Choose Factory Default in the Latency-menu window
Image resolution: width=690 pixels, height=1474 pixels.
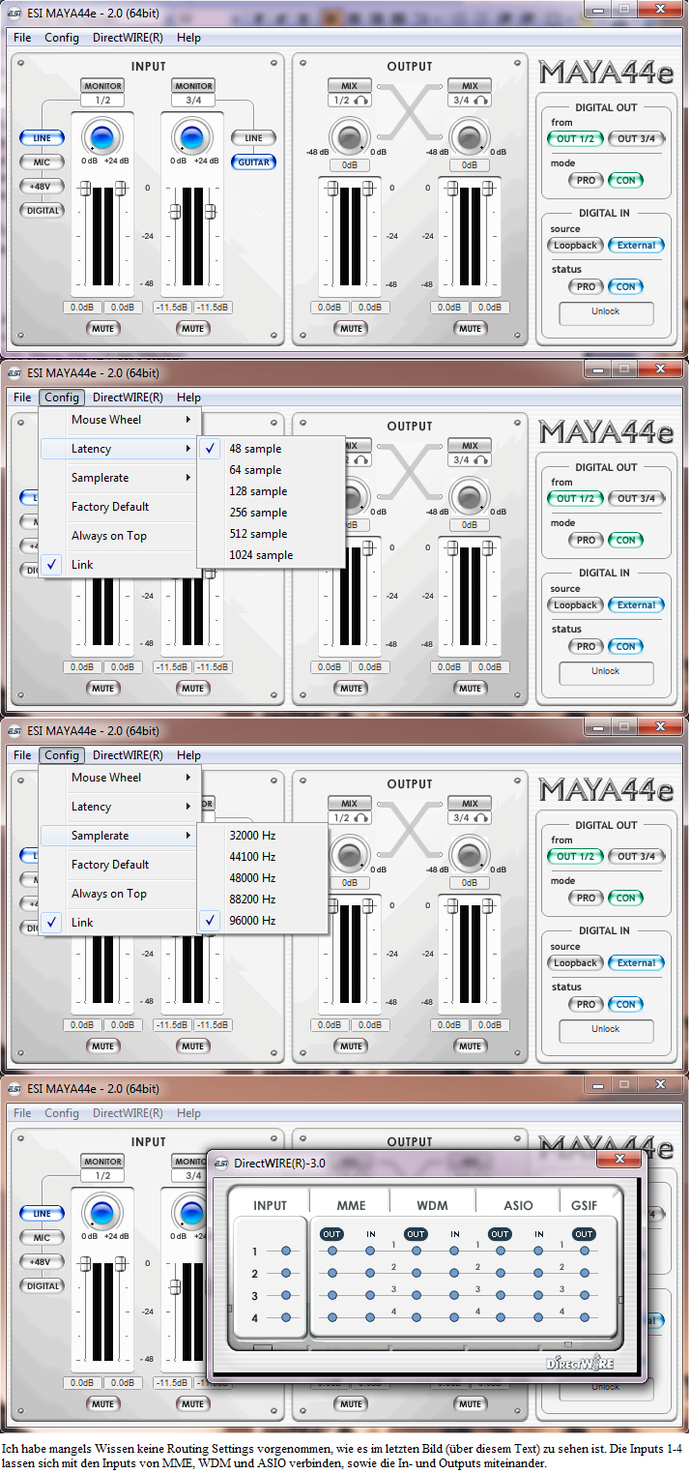(120, 507)
